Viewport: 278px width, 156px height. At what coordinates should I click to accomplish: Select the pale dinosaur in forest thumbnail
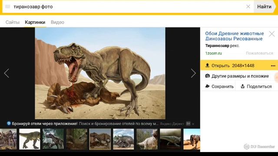pos(147,139)
